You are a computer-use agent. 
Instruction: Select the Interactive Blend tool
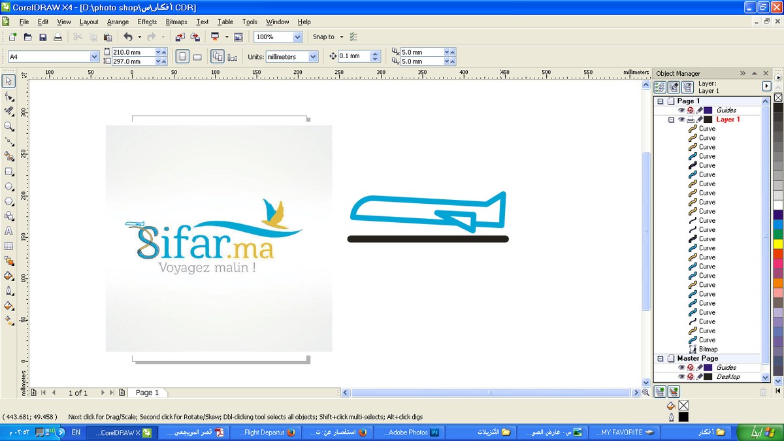9,261
